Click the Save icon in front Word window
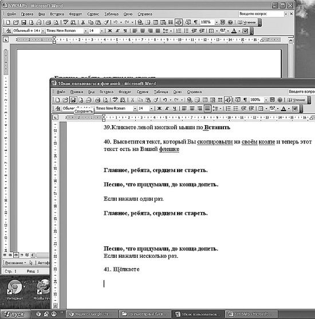 coord(73,100)
